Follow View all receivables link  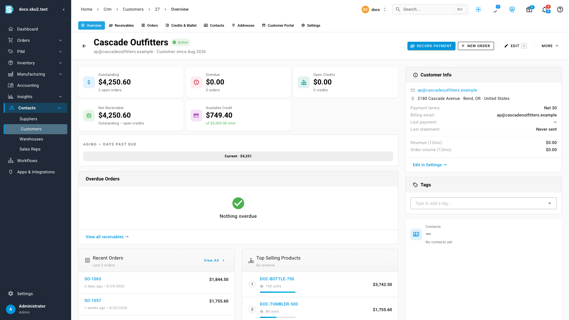[x=107, y=237]
